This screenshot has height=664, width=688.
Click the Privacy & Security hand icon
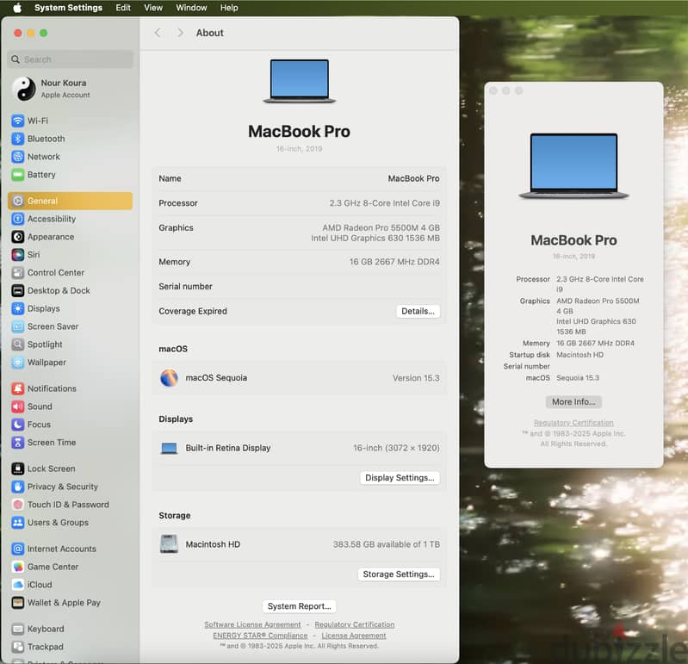pyautogui.click(x=17, y=487)
